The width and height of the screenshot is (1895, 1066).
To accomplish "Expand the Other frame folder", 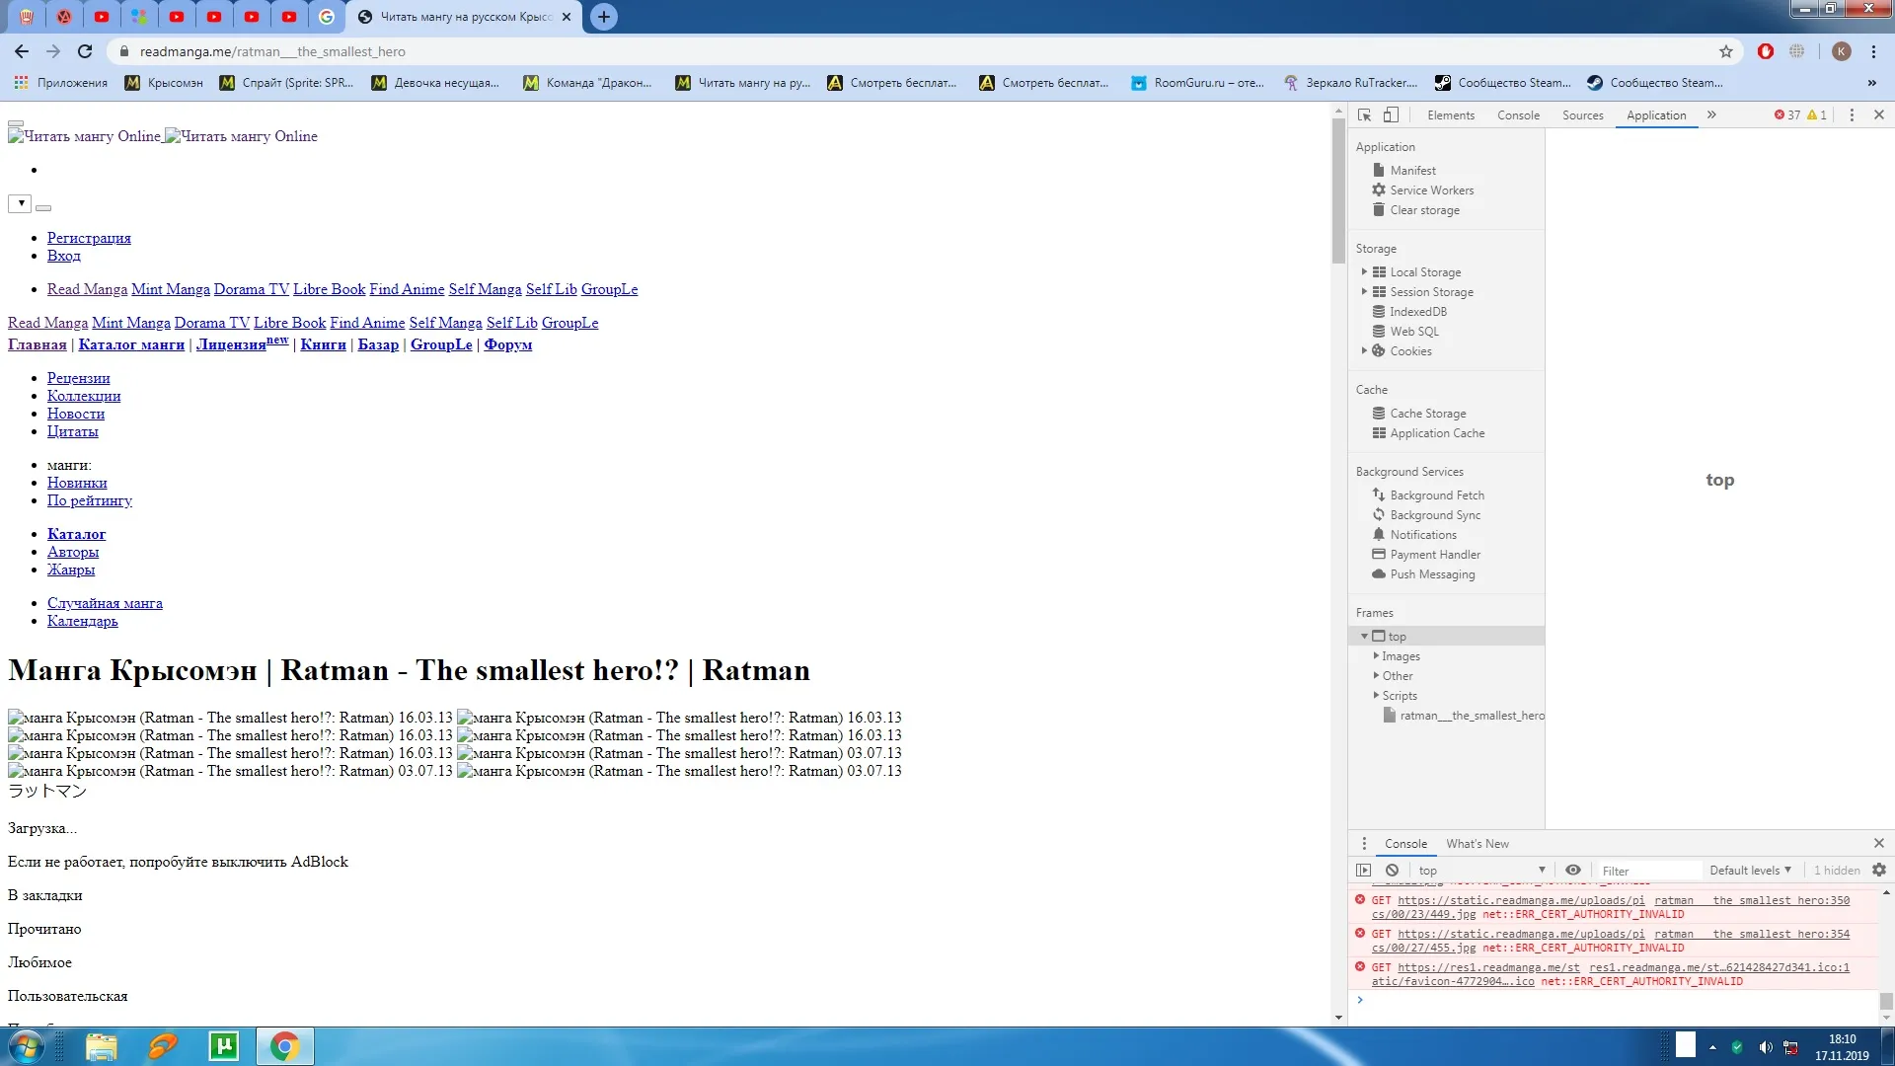I will click(1376, 676).
